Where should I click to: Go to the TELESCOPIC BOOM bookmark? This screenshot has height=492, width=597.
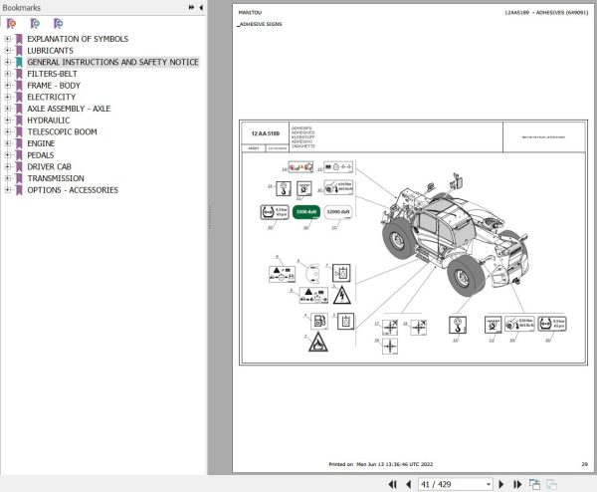click(x=62, y=131)
